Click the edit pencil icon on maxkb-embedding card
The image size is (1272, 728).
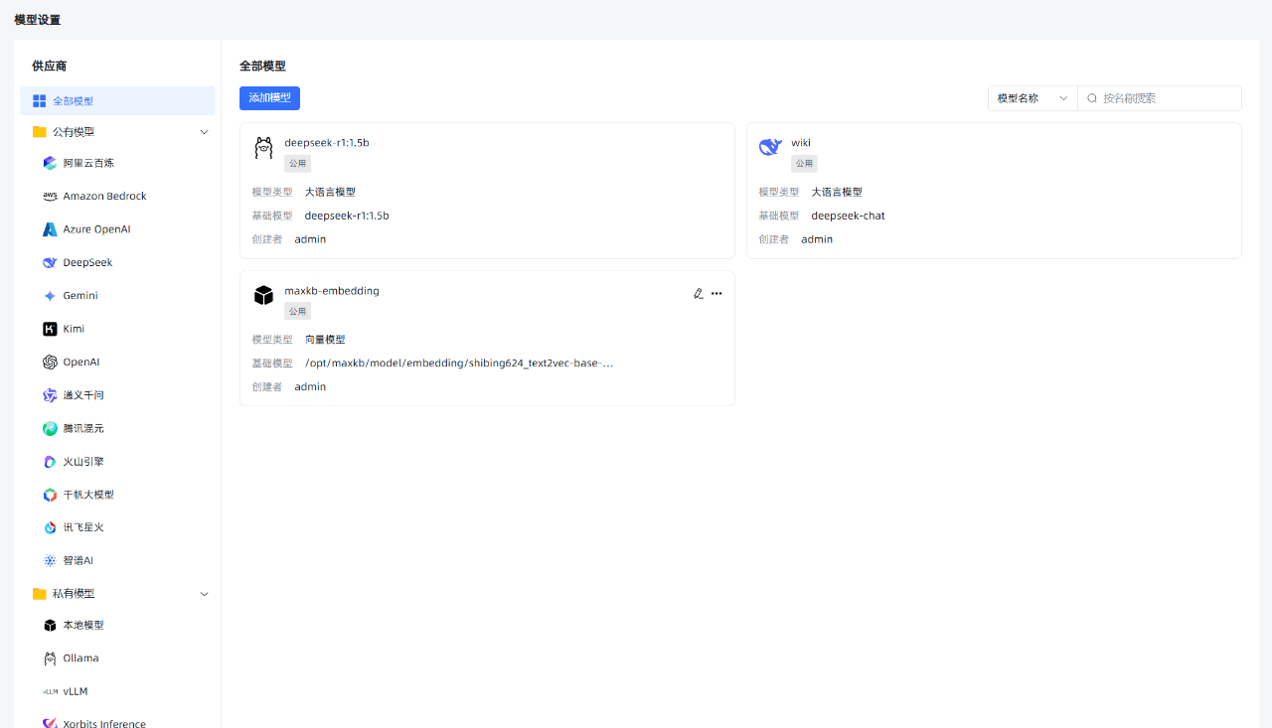(x=699, y=293)
